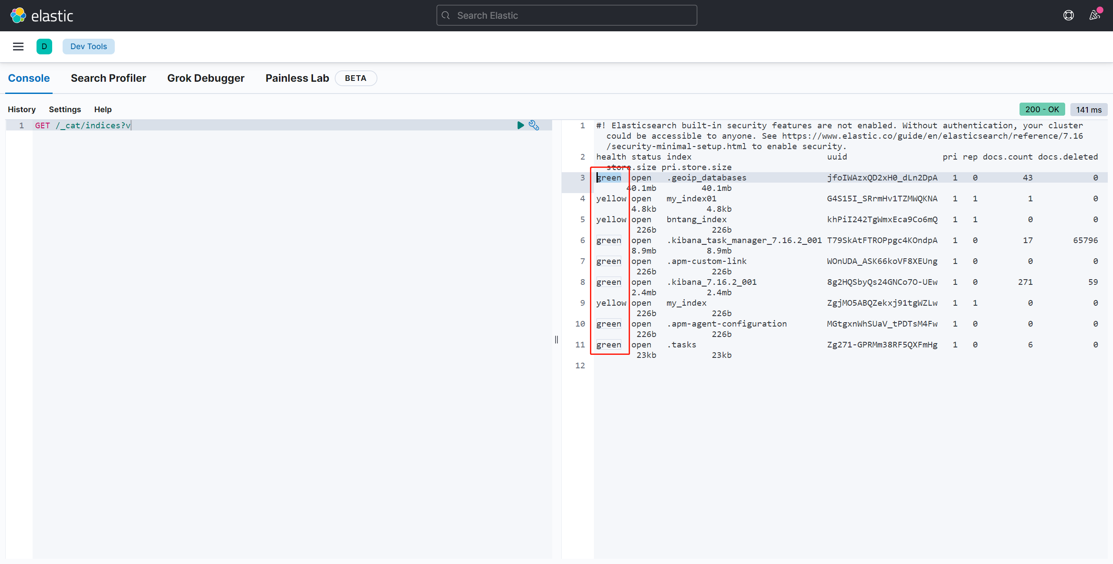Viewport: 1113px width, 564px height.
Task: Click the uuid T79SkAtFTROPpgc4KOndpA
Action: [882, 240]
